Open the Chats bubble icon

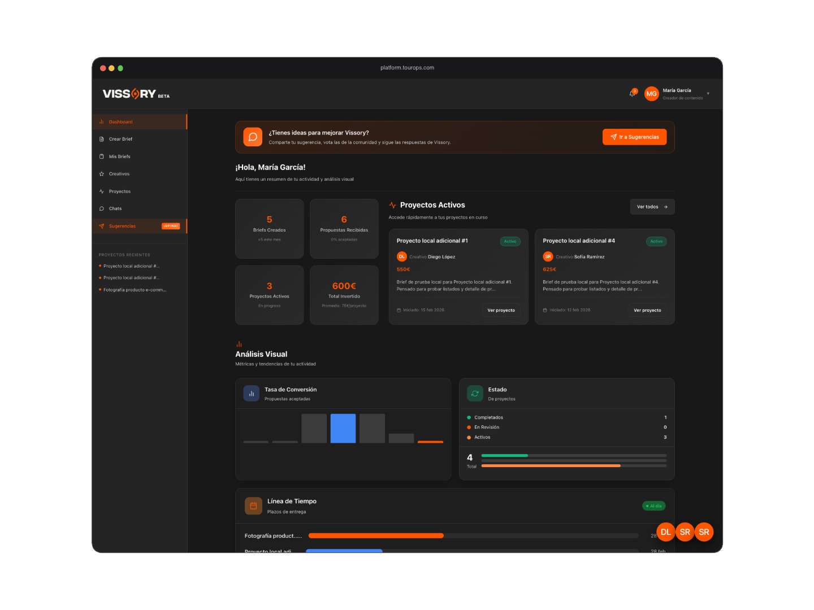pyautogui.click(x=102, y=208)
